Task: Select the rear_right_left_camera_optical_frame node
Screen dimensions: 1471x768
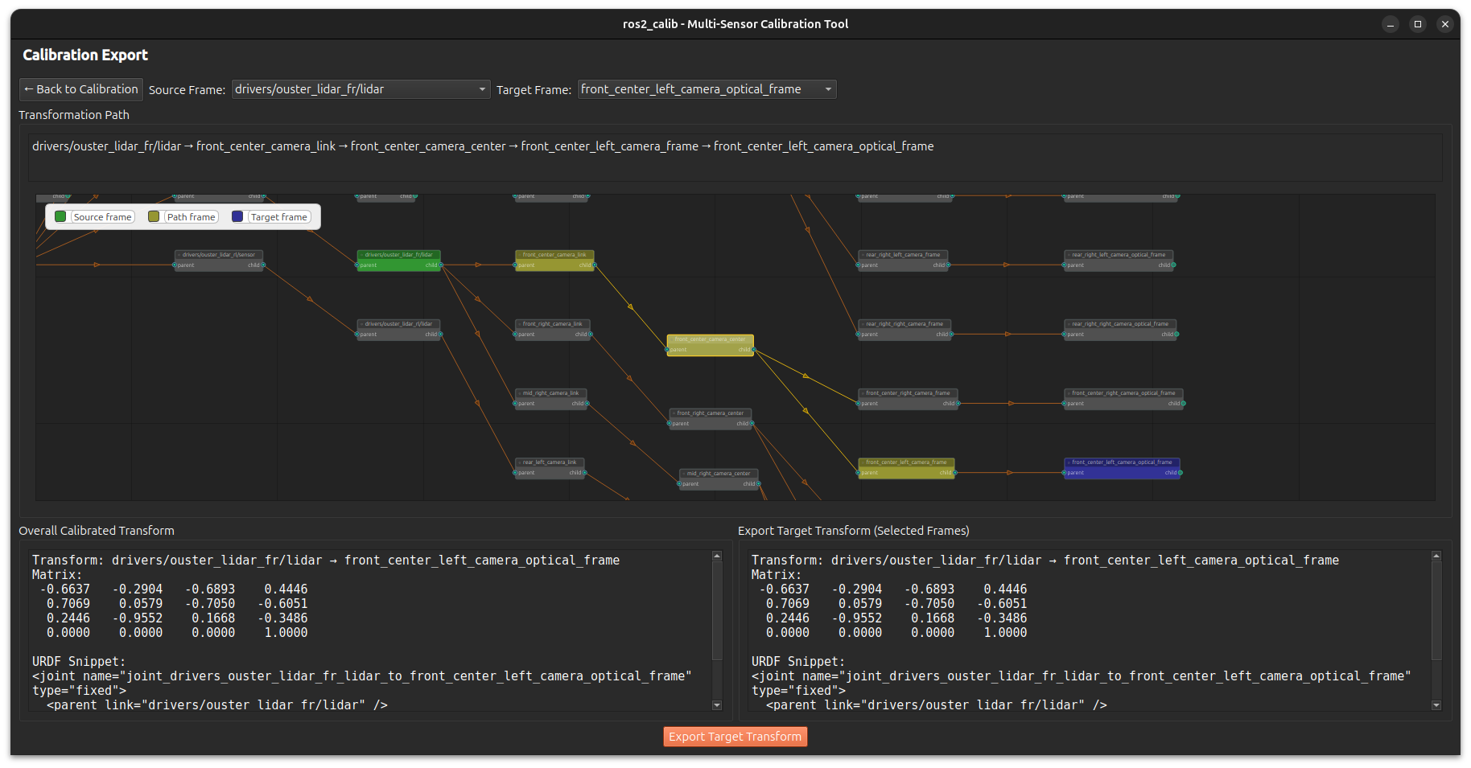Action: point(1119,260)
